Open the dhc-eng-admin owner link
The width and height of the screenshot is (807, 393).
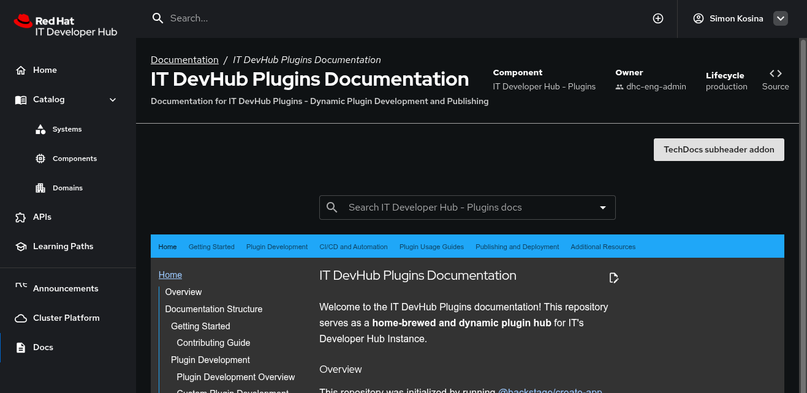pos(656,87)
